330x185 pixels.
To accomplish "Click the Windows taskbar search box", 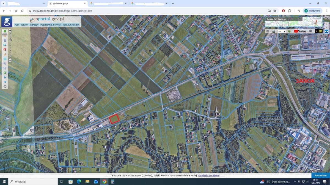I will pyautogui.click(x=33, y=181).
